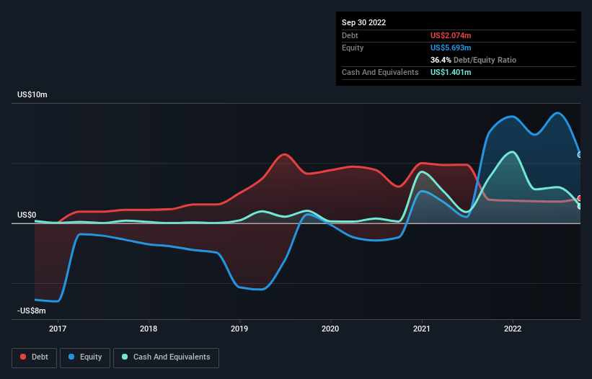Click the US$10m y-axis label

pyautogui.click(x=32, y=94)
